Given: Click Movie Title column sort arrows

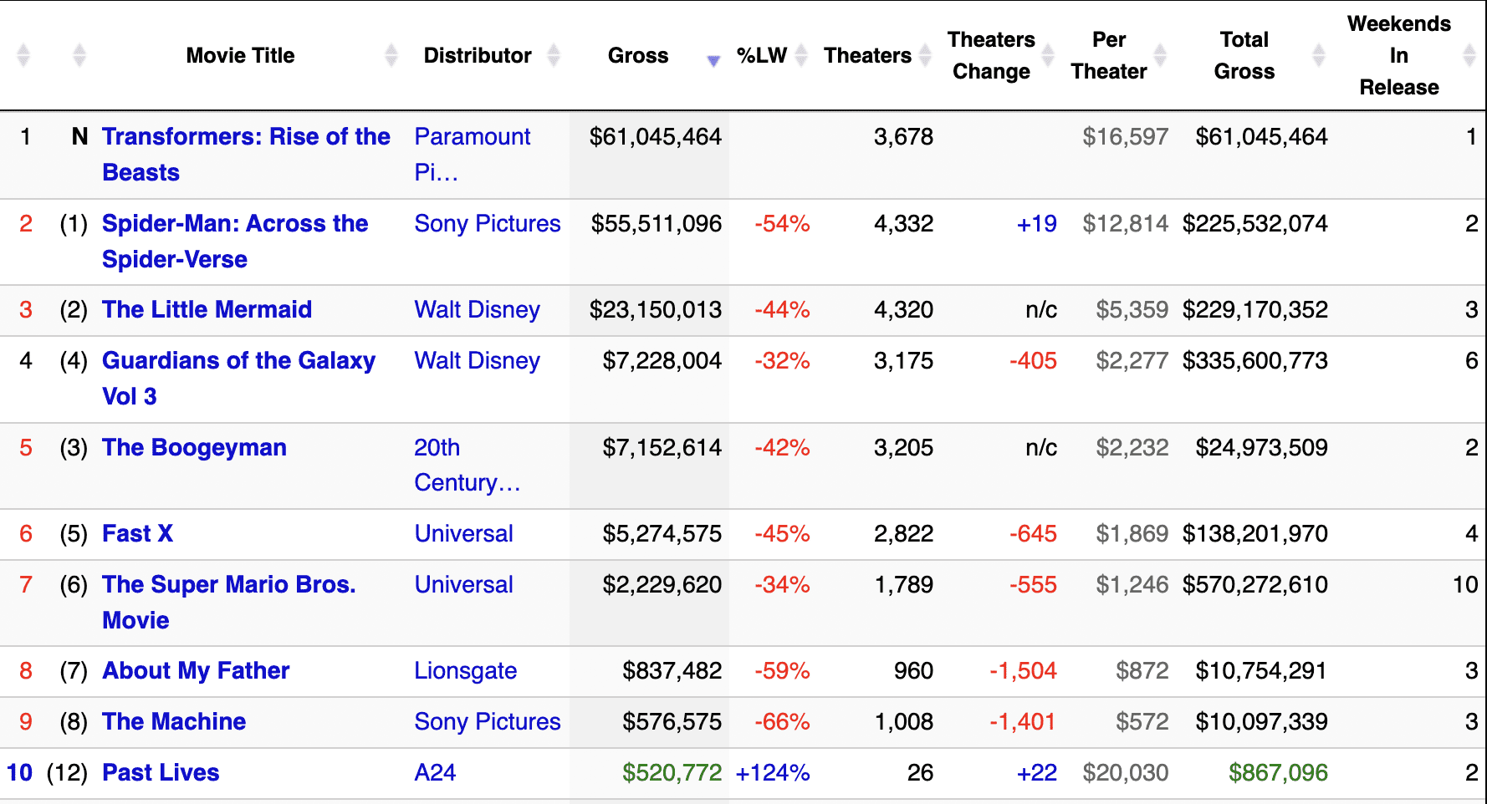Looking at the screenshot, I should [391, 55].
